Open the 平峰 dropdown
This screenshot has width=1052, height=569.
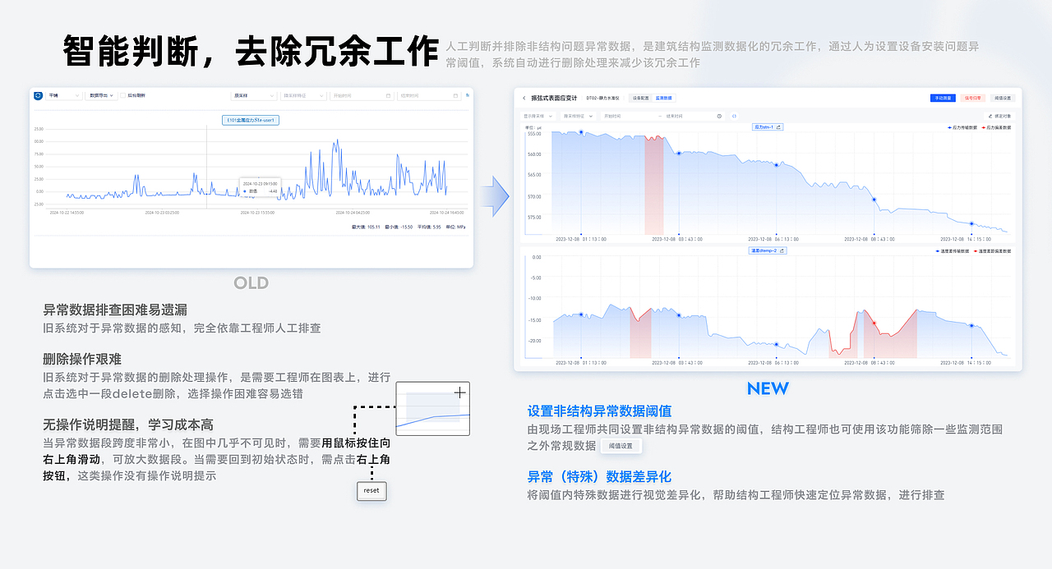pos(62,94)
